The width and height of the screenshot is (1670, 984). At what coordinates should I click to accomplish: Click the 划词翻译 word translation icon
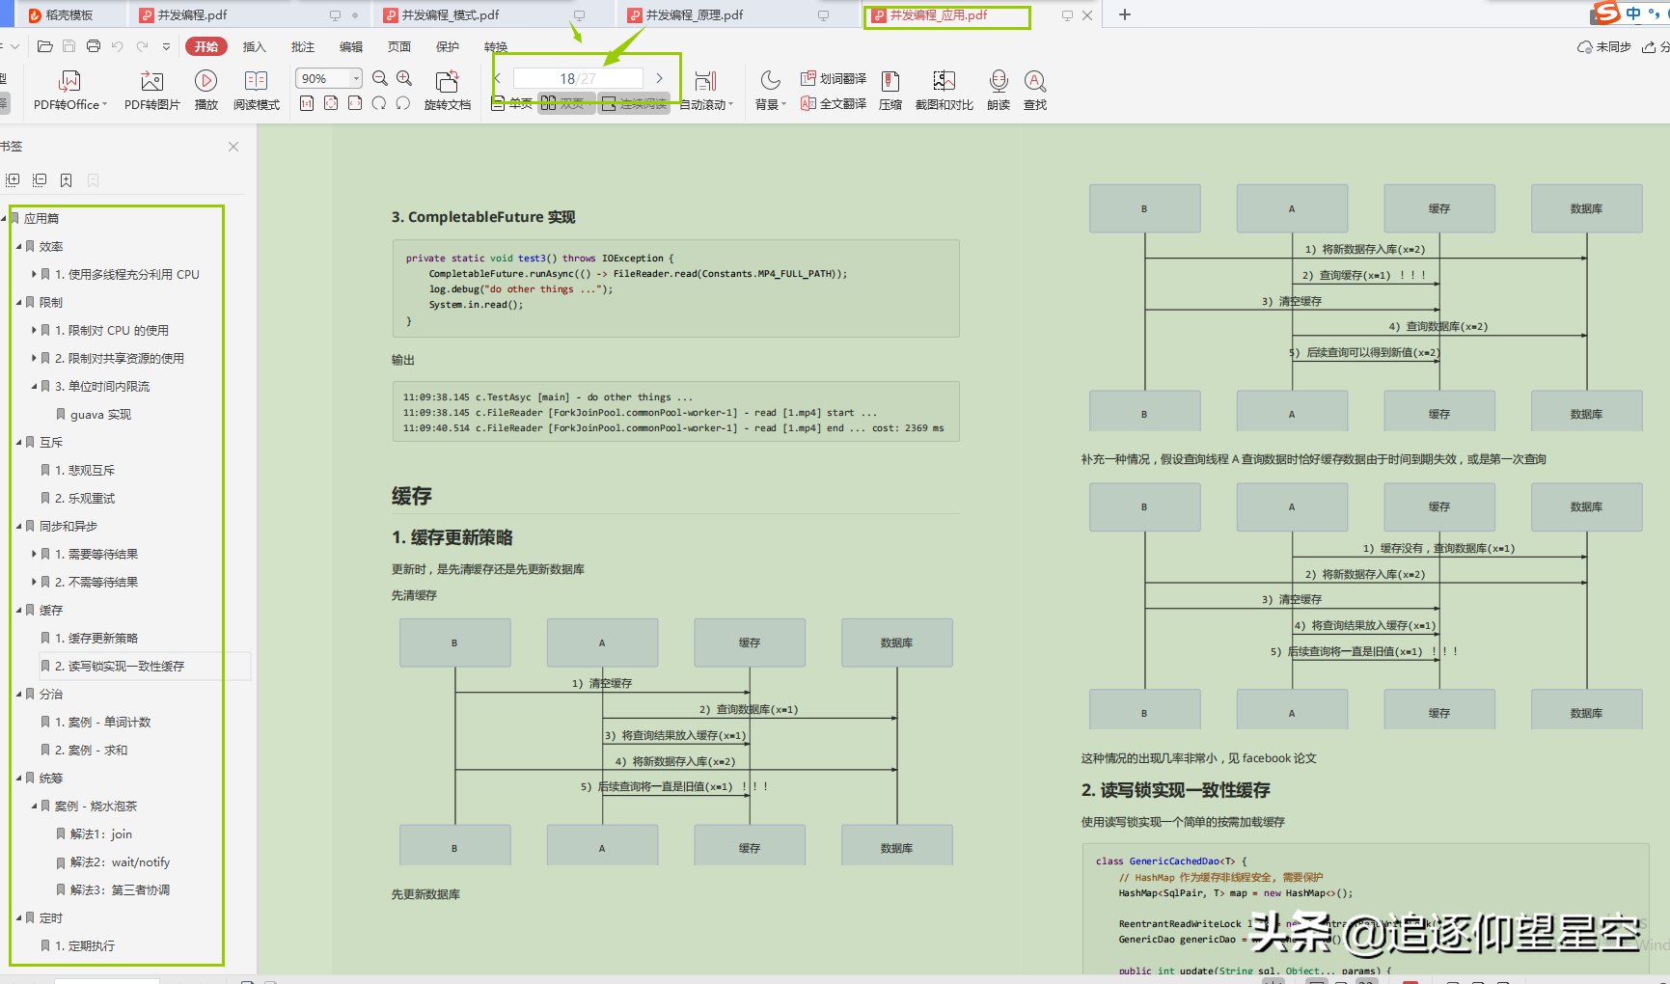808,78
